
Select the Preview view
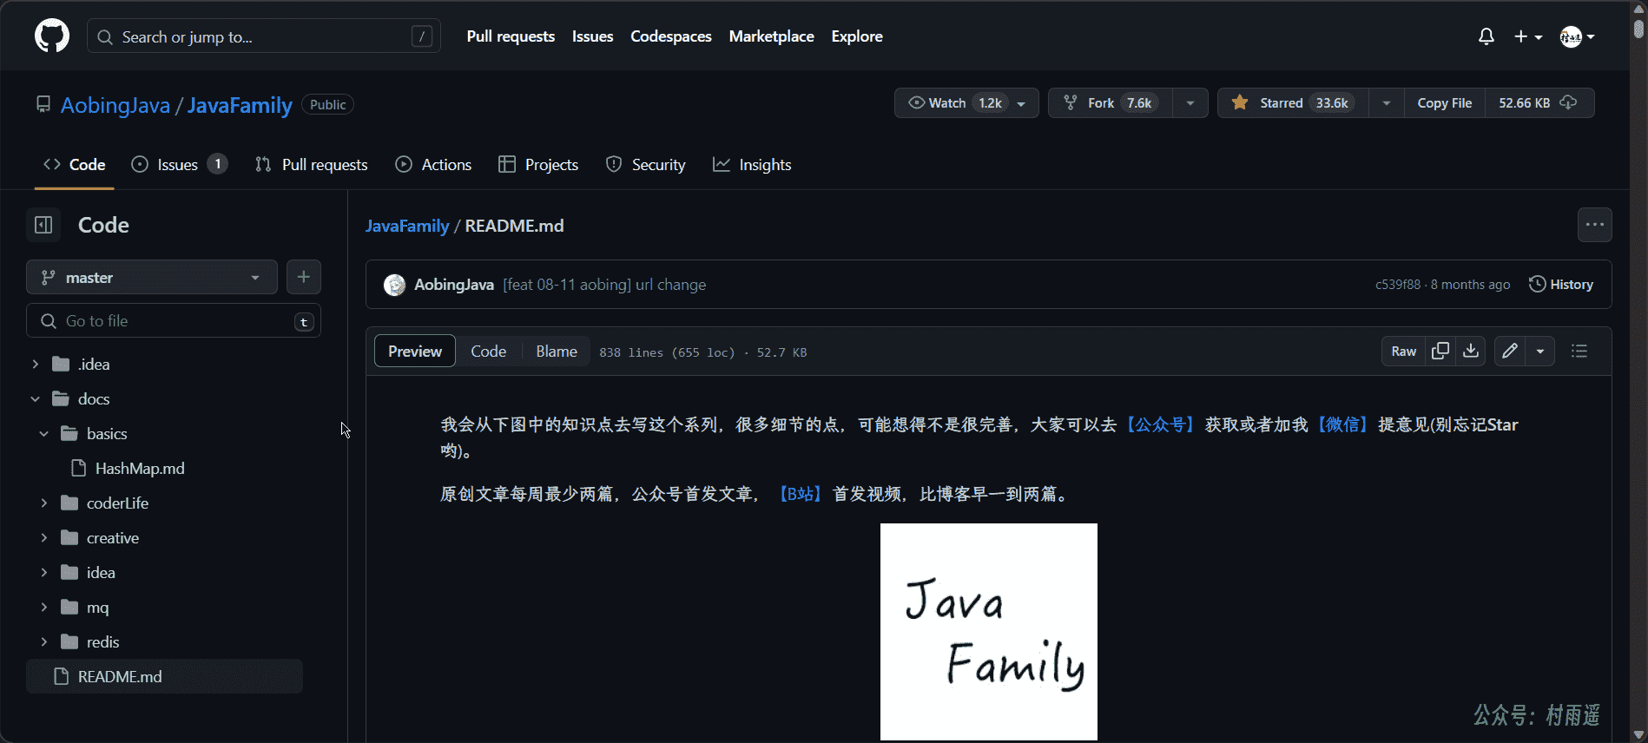click(x=415, y=351)
